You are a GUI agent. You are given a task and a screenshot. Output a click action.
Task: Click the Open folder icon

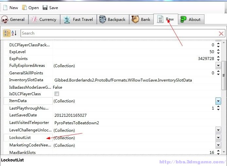click(24, 8)
